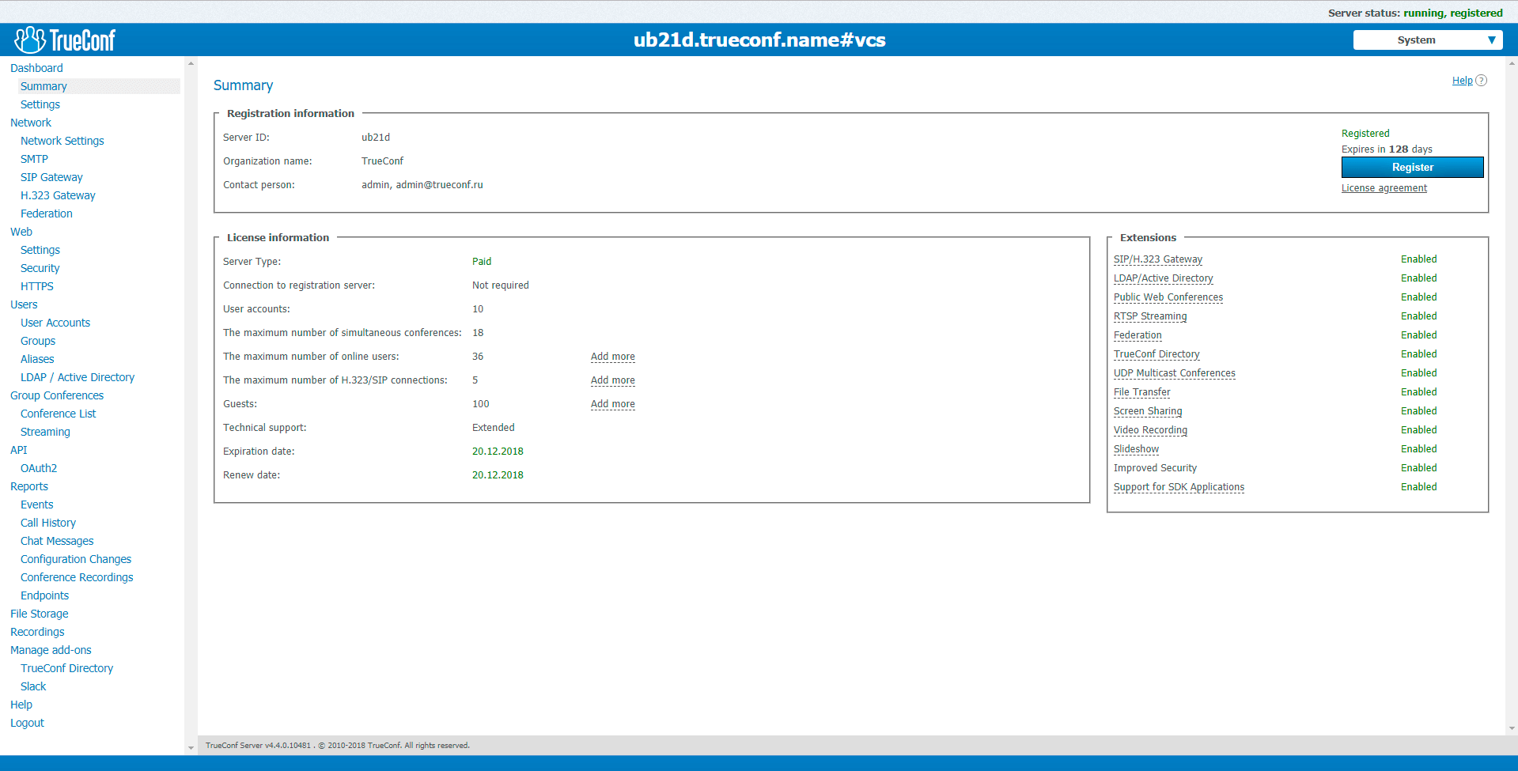This screenshot has width=1518, height=771.
Task: Click the circular question-mark help icon
Action: click(x=1482, y=80)
